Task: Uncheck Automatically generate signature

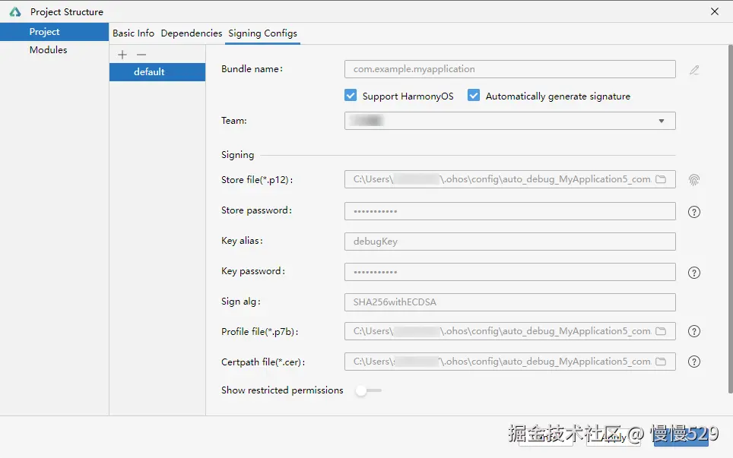Action: [474, 96]
